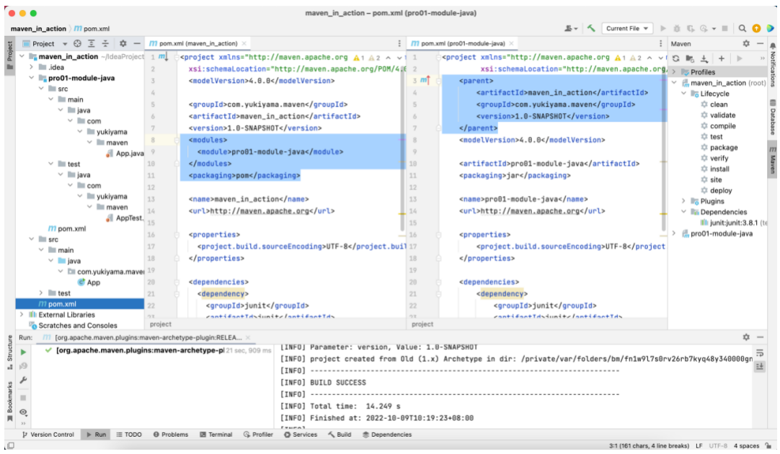This screenshot has height=454, width=780.
Task: Click the wrench settings icon in Run panel
Action: pos(23,380)
